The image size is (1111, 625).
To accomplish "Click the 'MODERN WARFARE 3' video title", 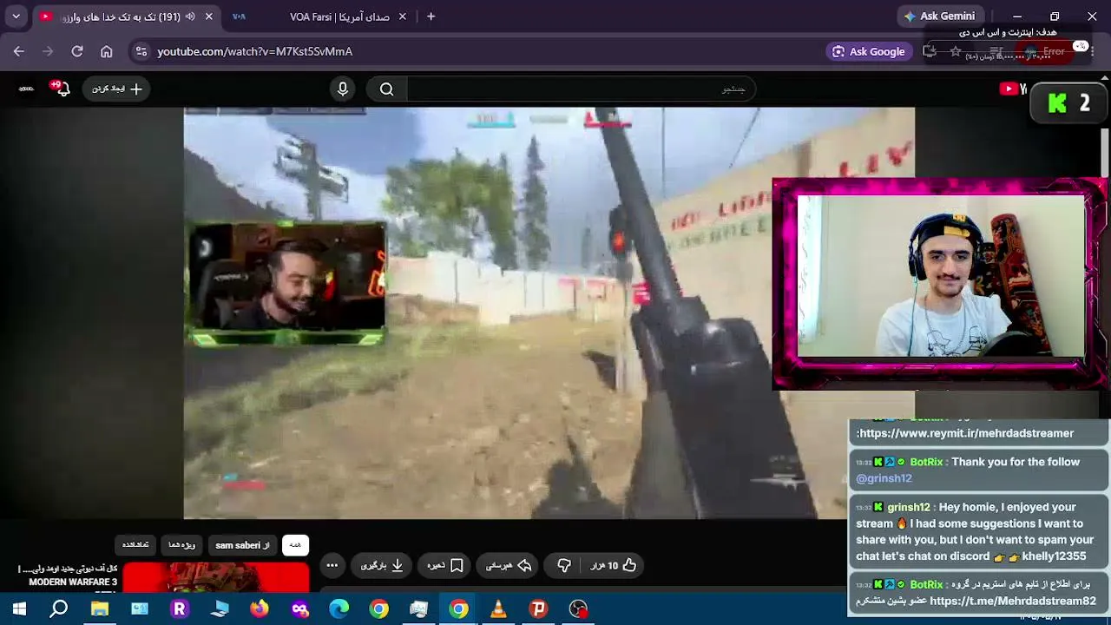I will [x=73, y=582].
